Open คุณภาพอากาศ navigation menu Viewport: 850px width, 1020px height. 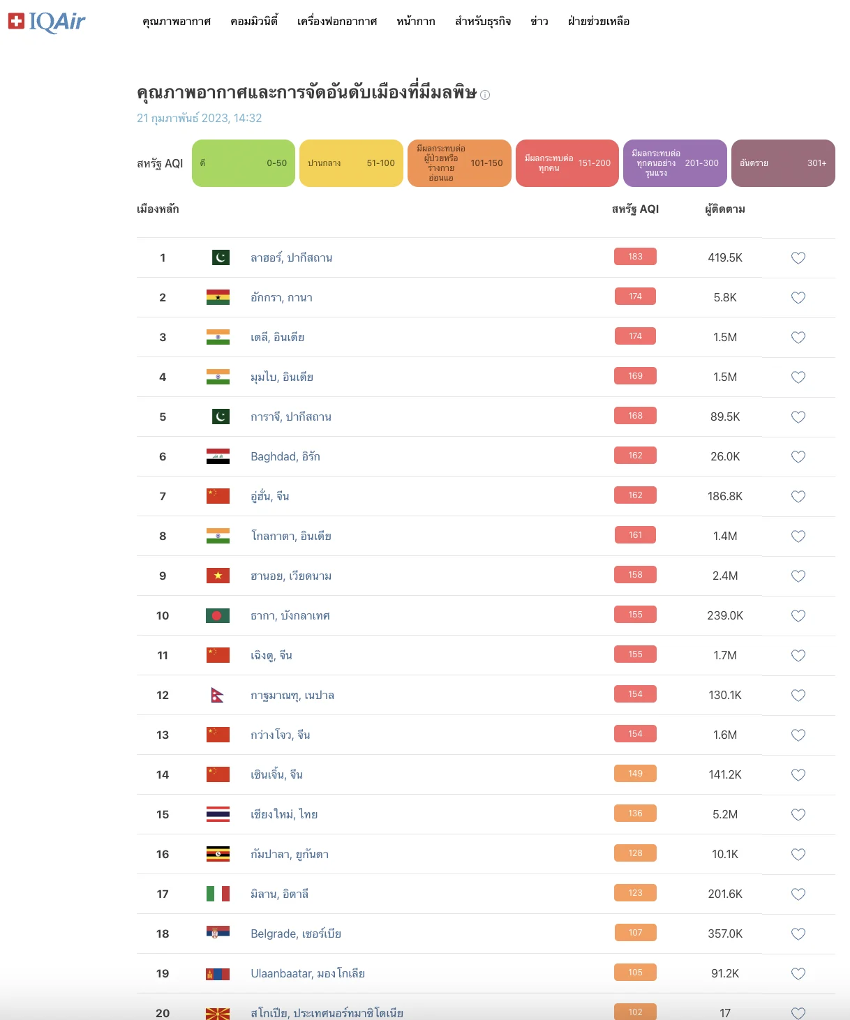[177, 22]
